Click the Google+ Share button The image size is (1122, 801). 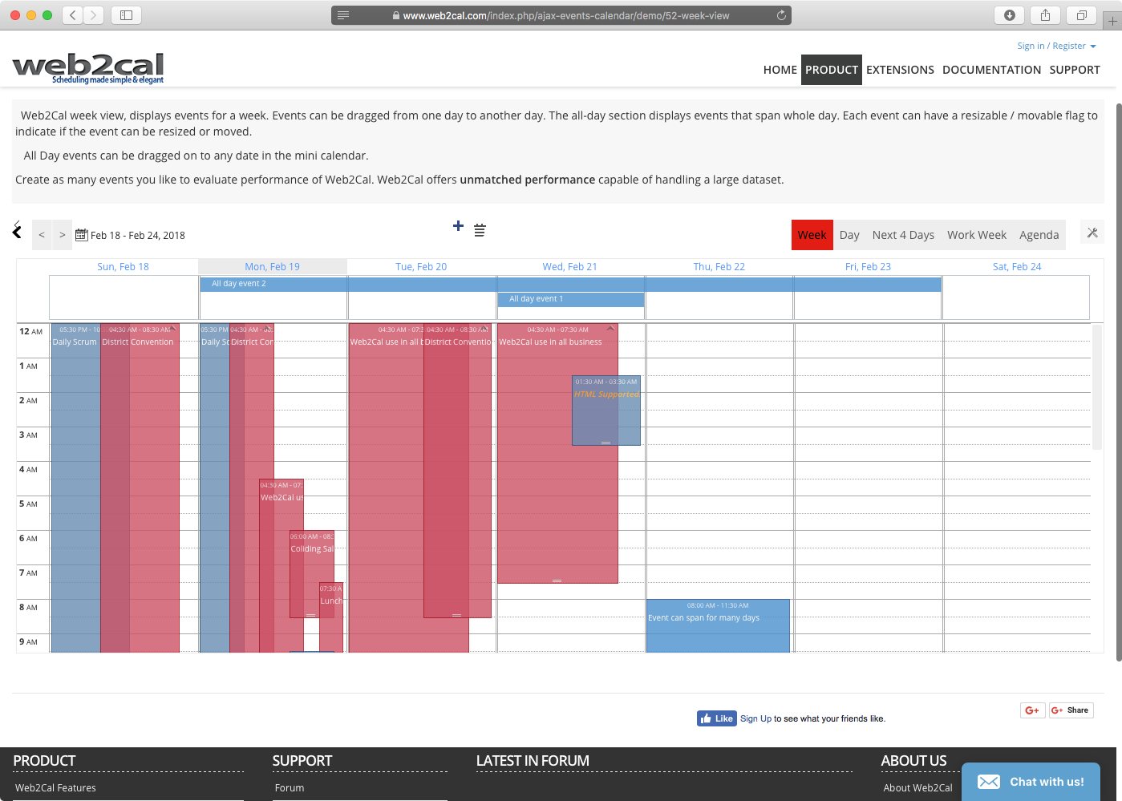(1071, 710)
